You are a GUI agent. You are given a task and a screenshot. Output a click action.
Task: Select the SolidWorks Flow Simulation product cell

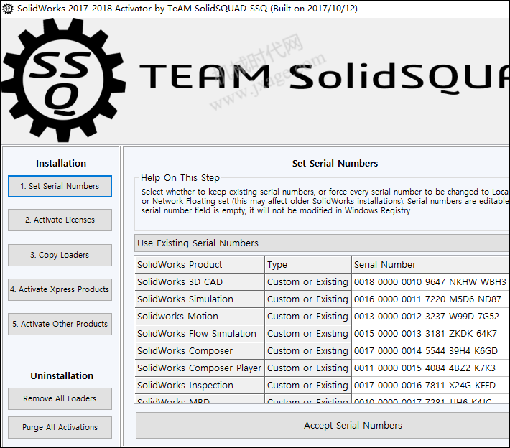click(x=200, y=334)
